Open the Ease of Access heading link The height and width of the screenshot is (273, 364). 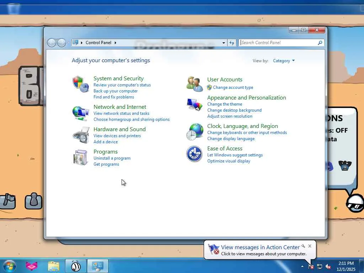225,149
